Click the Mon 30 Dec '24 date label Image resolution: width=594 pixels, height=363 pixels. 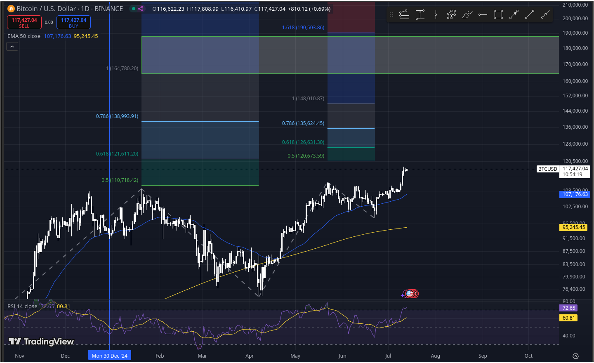[110, 356]
